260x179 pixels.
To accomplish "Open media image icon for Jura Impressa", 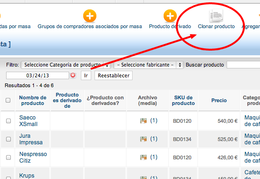I will click(143, 139).
